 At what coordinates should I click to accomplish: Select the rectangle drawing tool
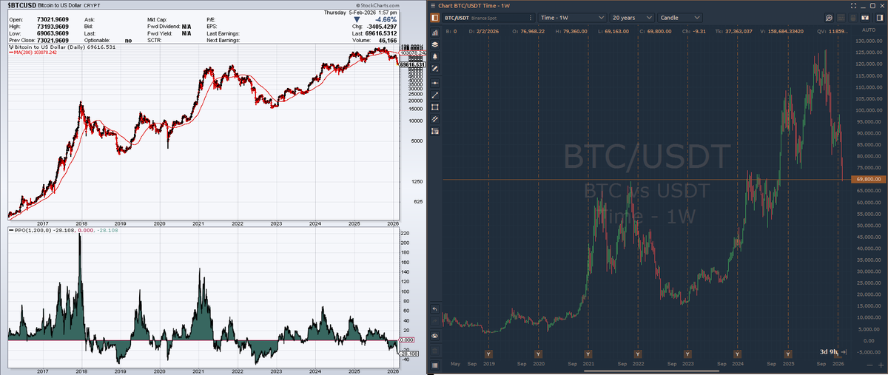click(x=435, y=106)
